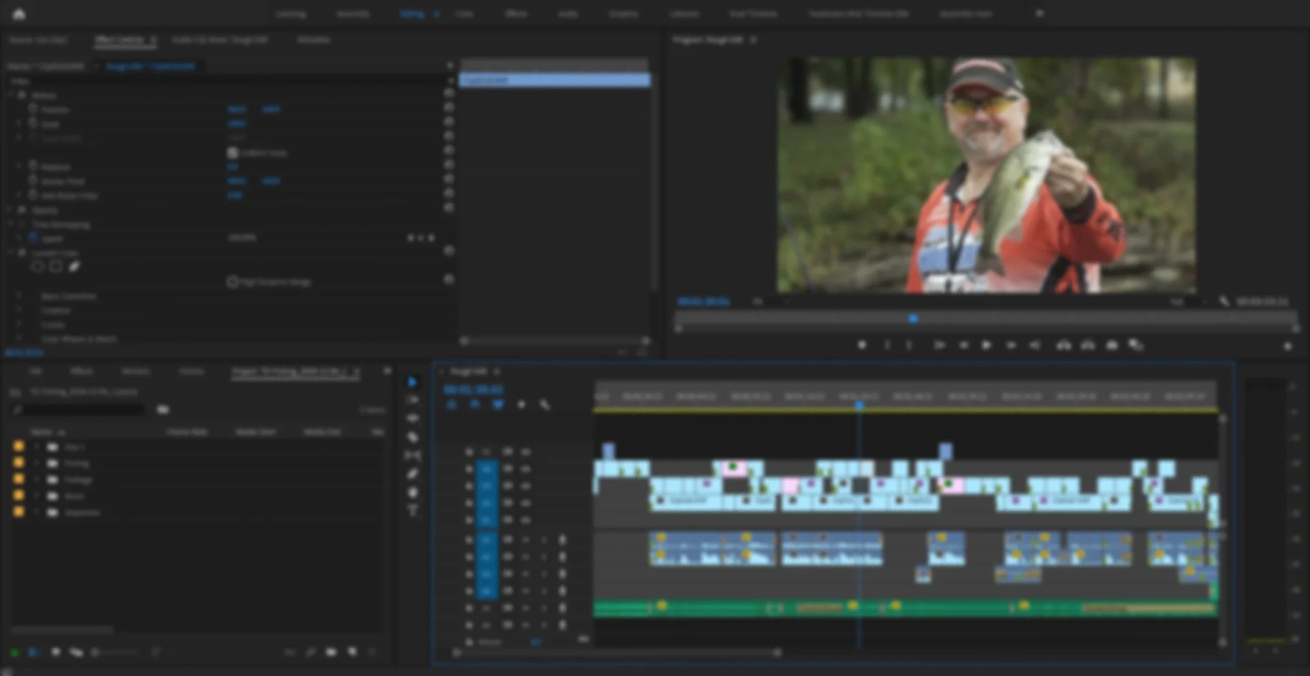Open Program monitor settings wrench
Image resolution: width=1310 pixels, height=676 pixels.
(x=1225, y=301)
